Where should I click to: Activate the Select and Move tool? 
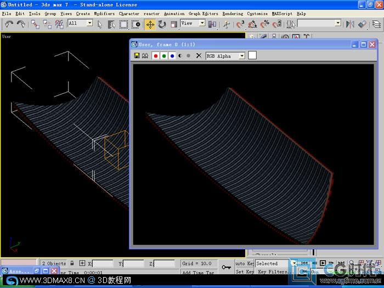(x=150, y=24)
